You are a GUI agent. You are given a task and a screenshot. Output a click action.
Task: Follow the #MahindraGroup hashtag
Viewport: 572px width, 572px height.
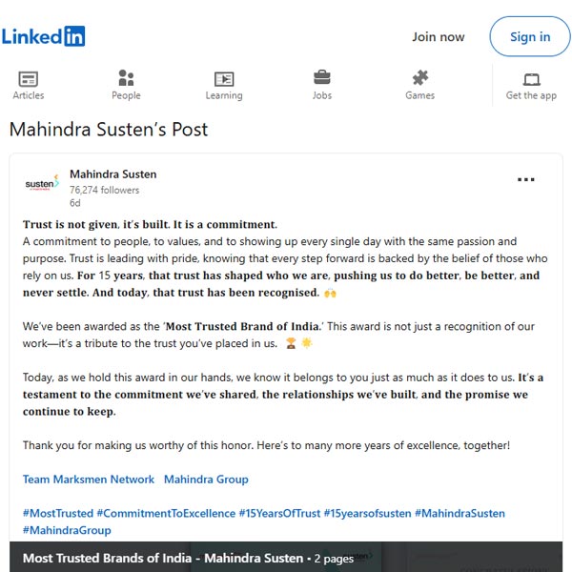(67, 530)
